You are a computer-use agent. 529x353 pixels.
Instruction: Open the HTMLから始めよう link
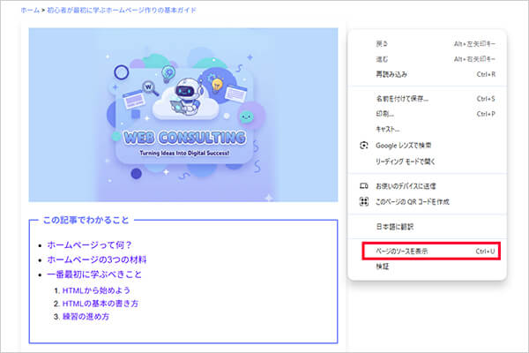point(96,290)
